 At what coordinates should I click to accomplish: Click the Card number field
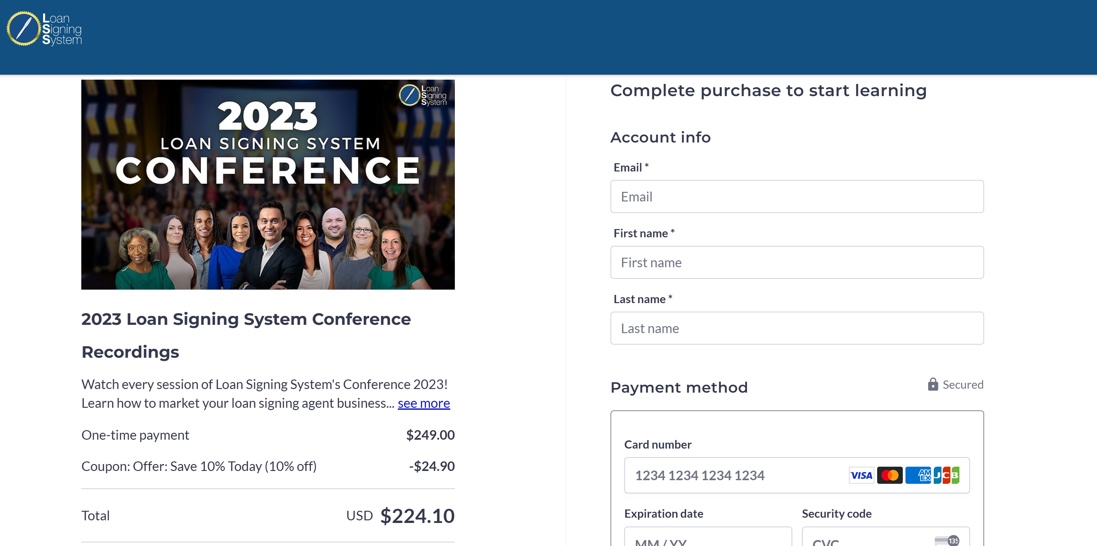tap(797, 475)
